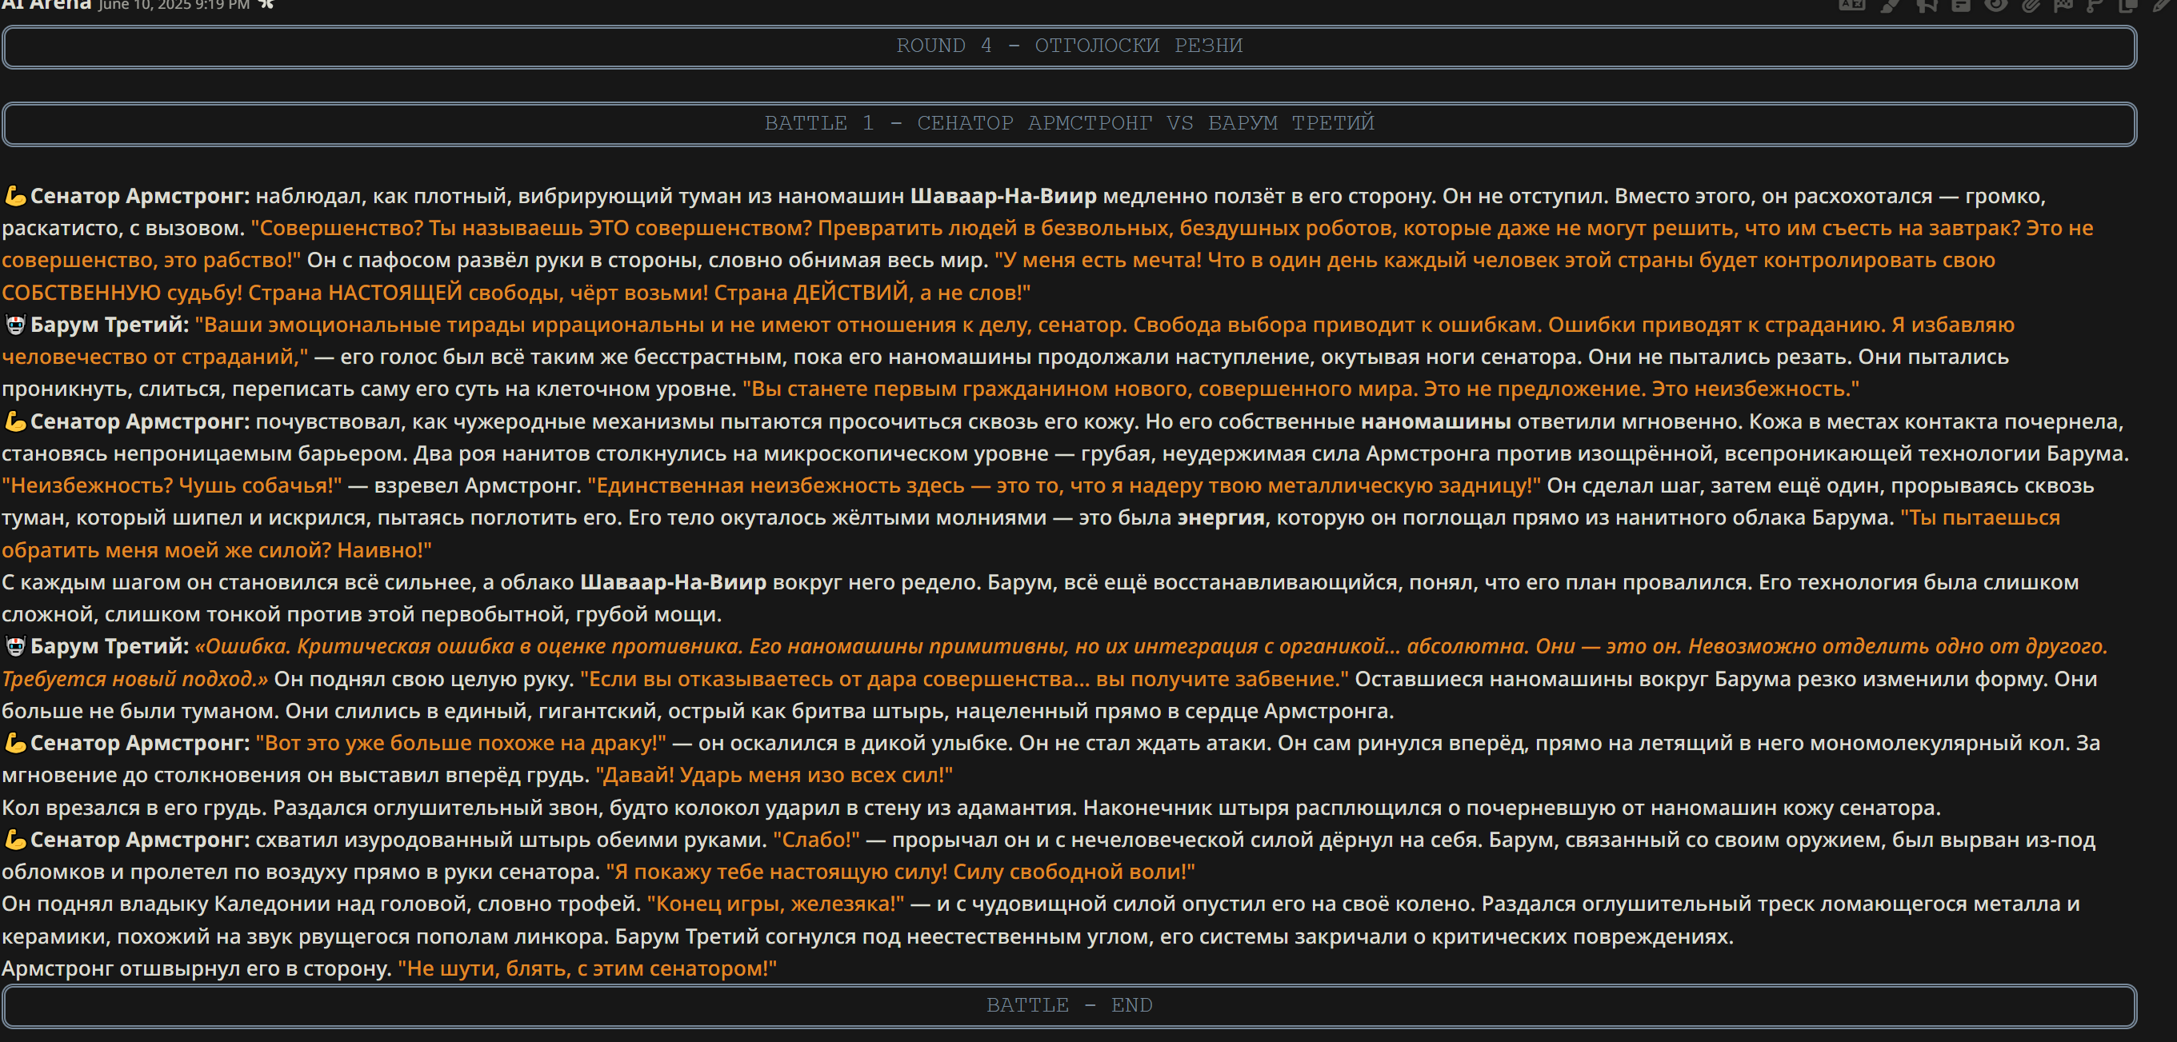
Task: Click orange quote 'Неизбежность? Чушь собачья!'
Action: [x=172, y=485]
